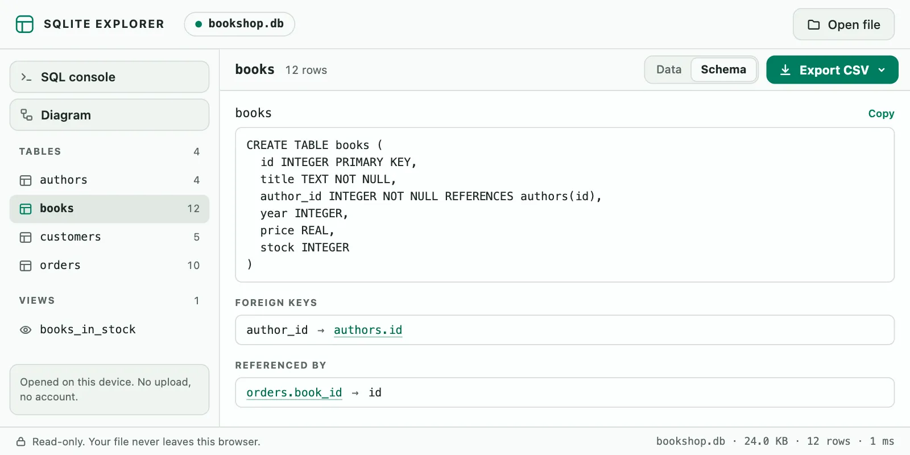Click the bookshop.db file chip
This screenshot has height=455, width=910.
click(239, 24)
